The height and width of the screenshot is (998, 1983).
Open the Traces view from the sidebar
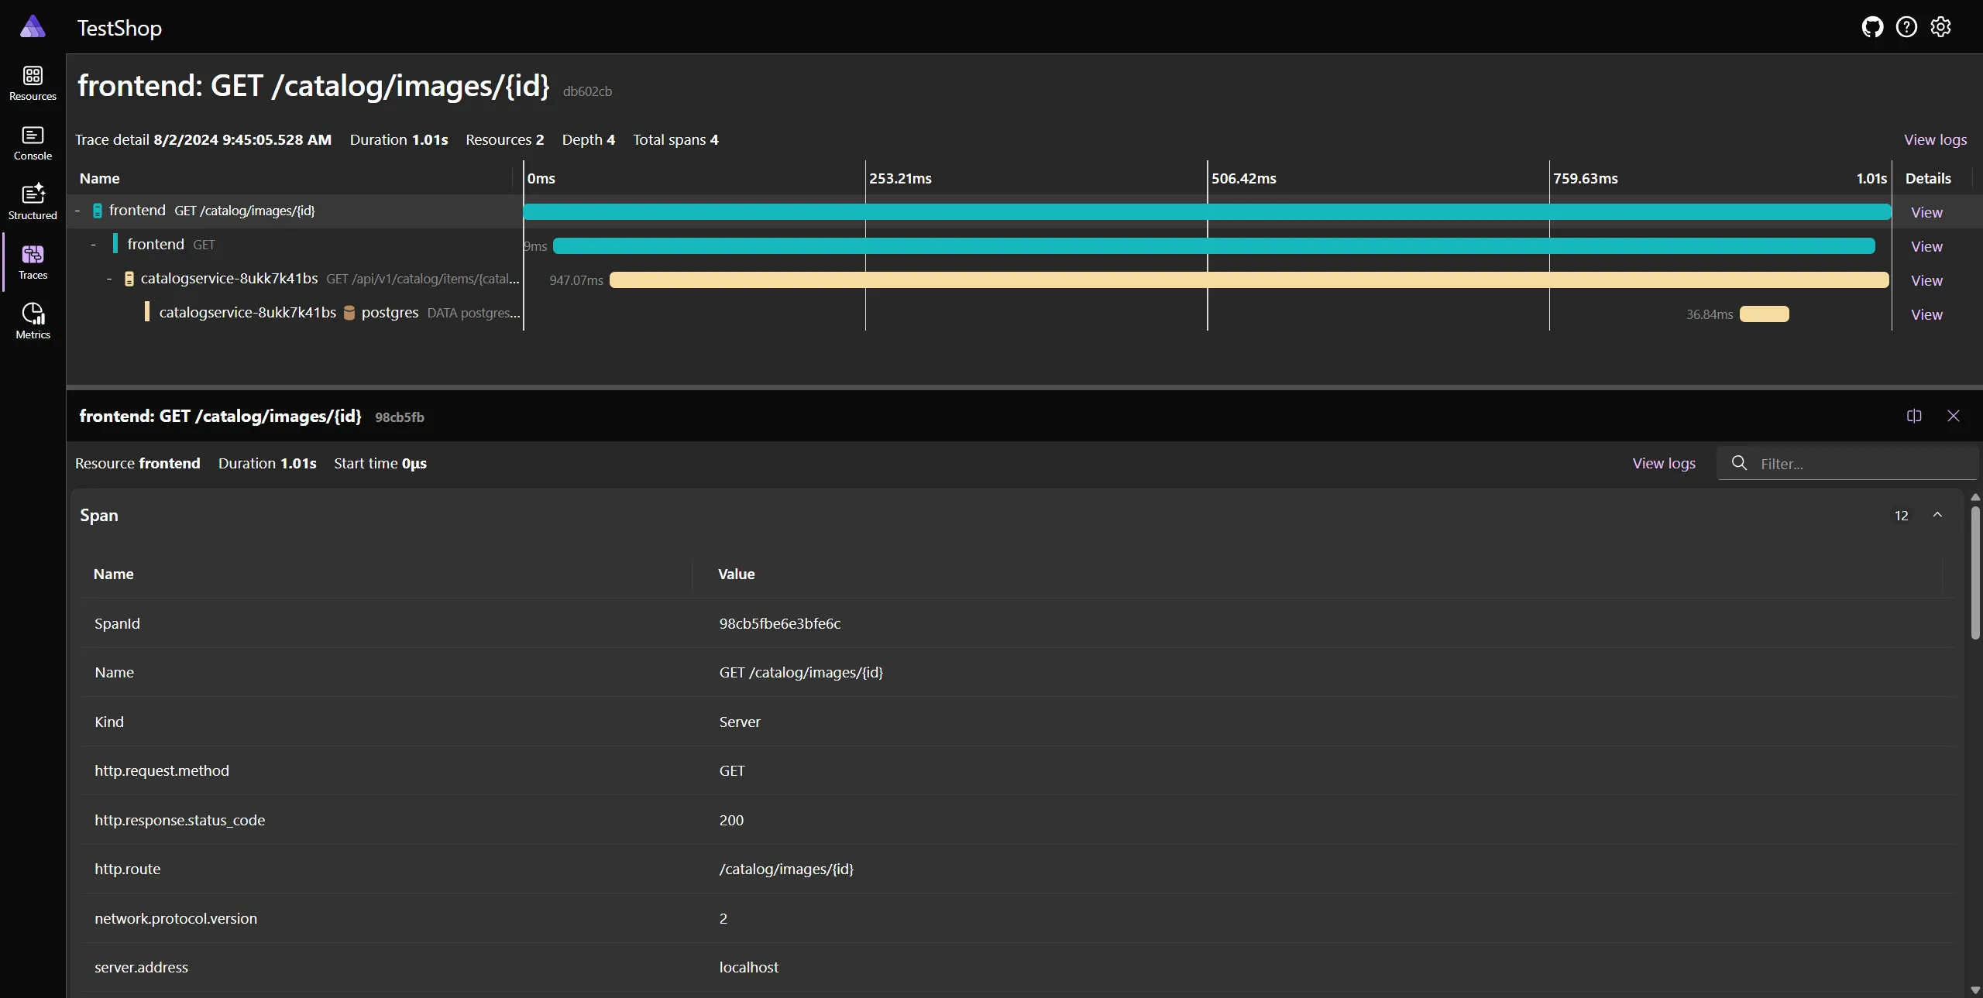tap(32, 261)
